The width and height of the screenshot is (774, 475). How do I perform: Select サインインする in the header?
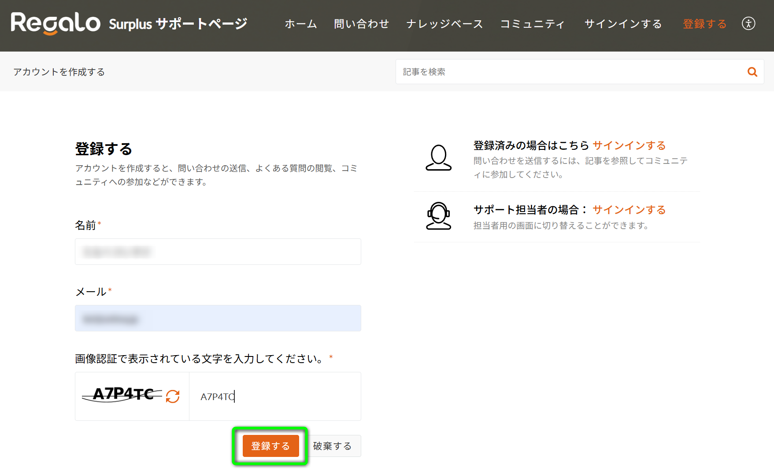623,24
